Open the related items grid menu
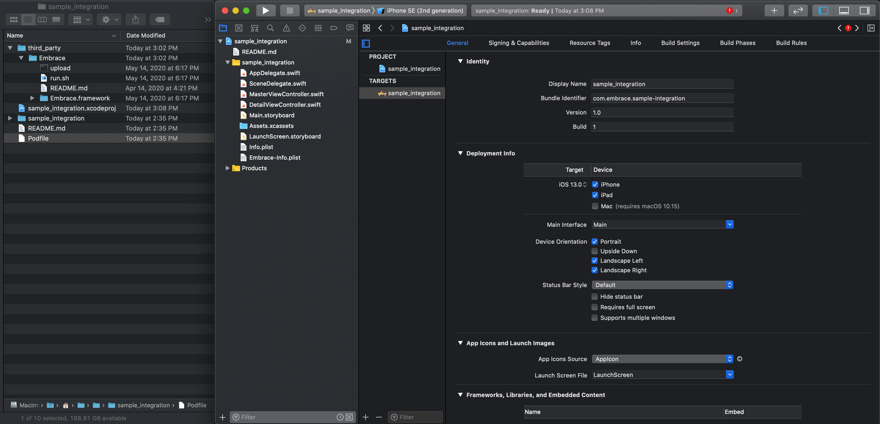The height and width of the screenshot is (424, 880). [x=366, y=28]
